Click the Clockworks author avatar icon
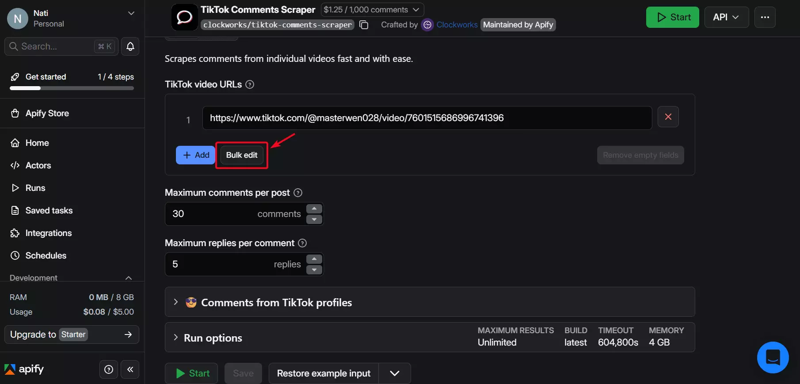 coord(427,25)
